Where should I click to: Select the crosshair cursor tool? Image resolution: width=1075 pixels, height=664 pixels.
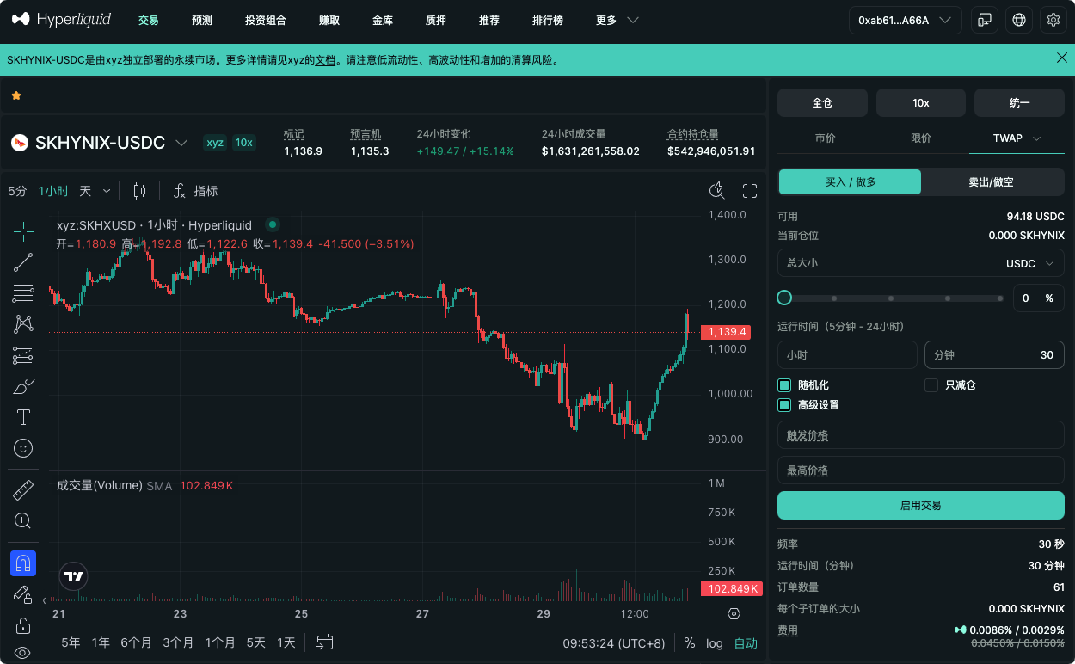(23, 231)
